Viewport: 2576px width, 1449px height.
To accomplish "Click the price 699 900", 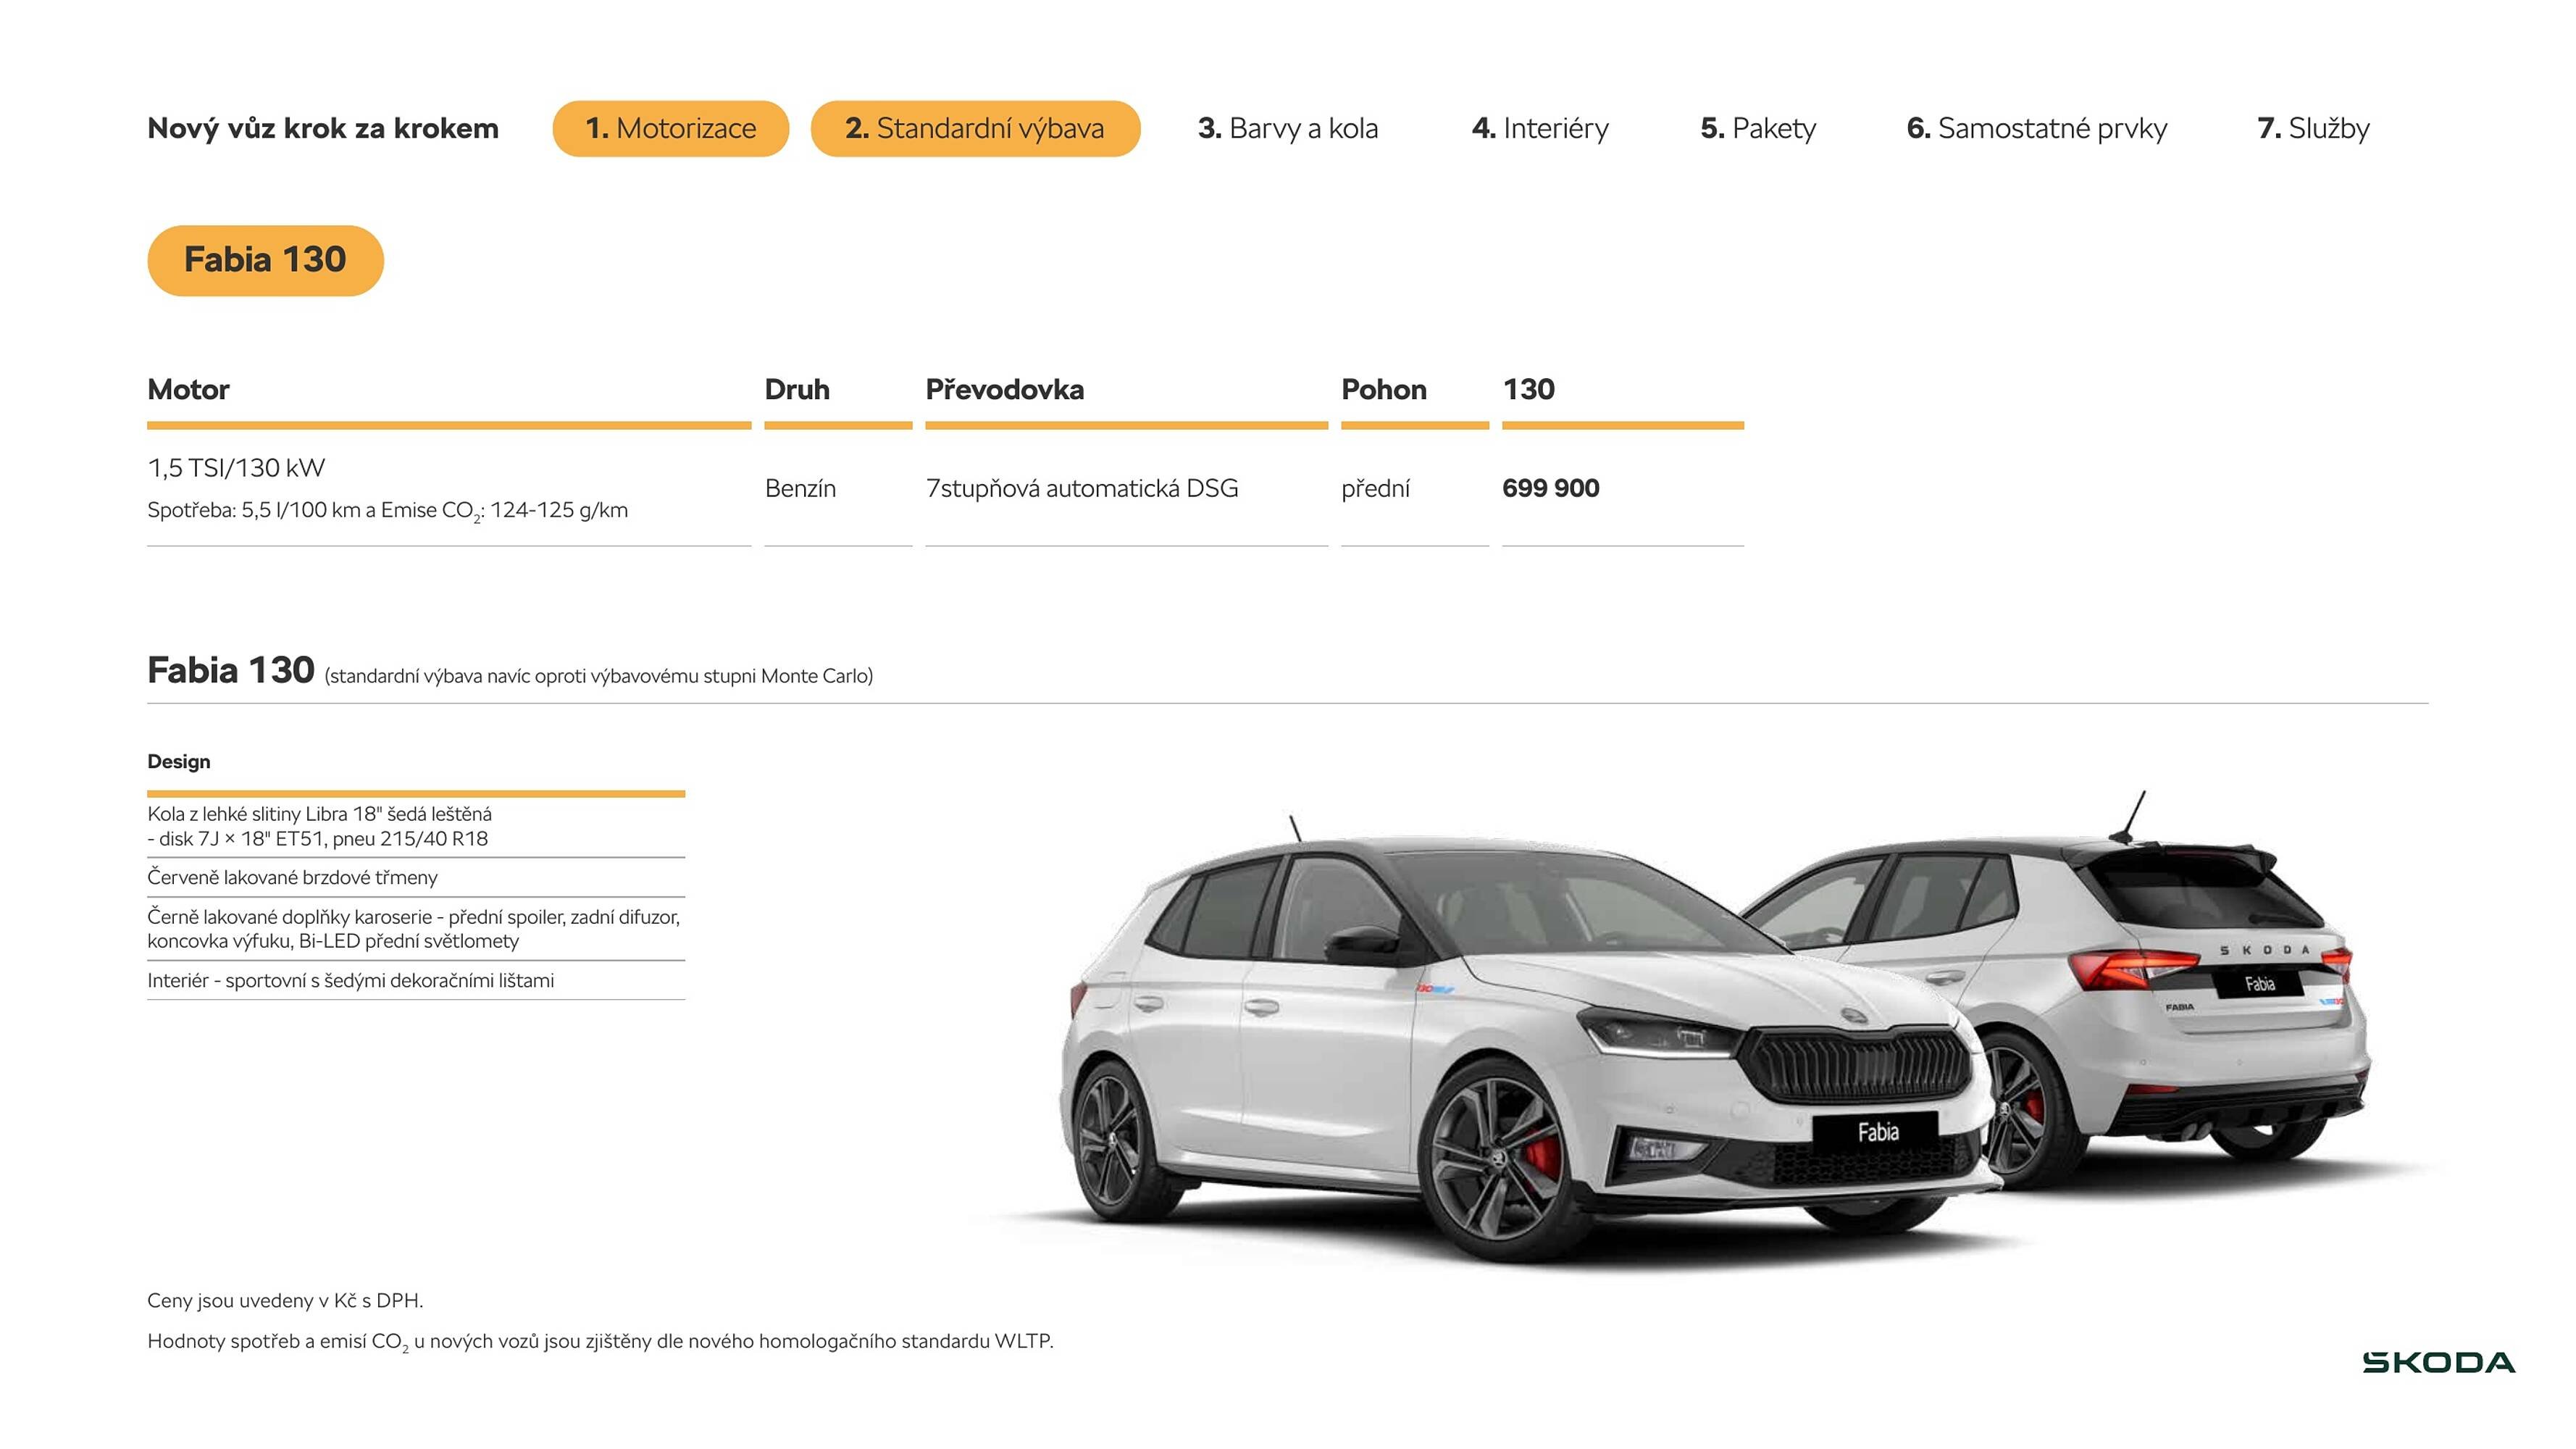I will click(1550, 489).
